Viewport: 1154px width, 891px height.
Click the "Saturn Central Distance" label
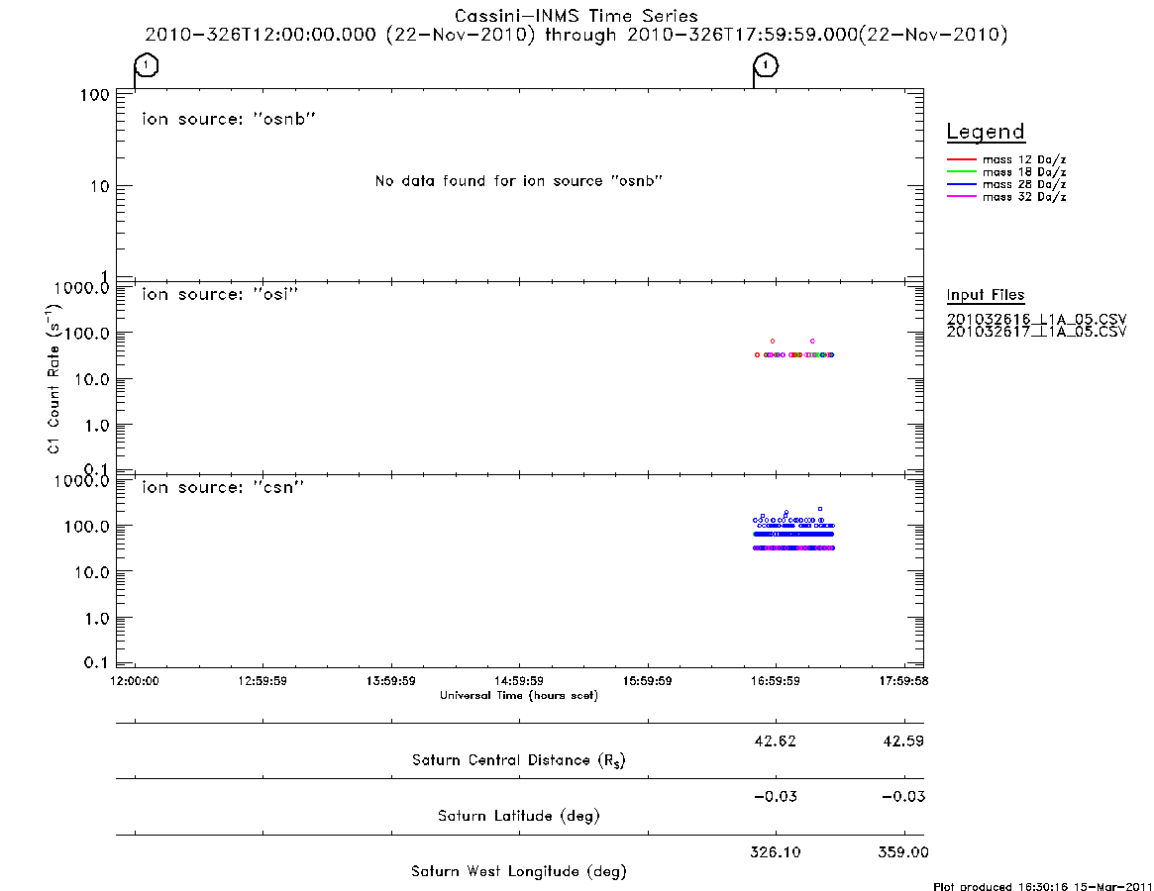click(519, 760)
